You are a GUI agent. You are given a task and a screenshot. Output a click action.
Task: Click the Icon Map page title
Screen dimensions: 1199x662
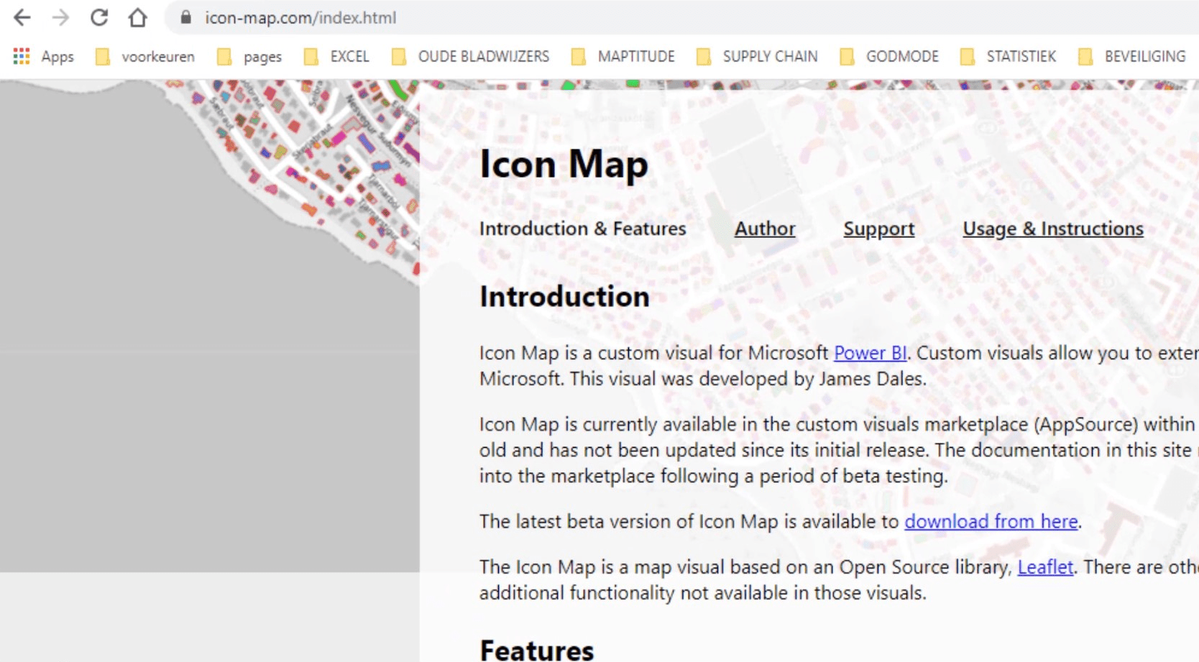tap(564, 164)
